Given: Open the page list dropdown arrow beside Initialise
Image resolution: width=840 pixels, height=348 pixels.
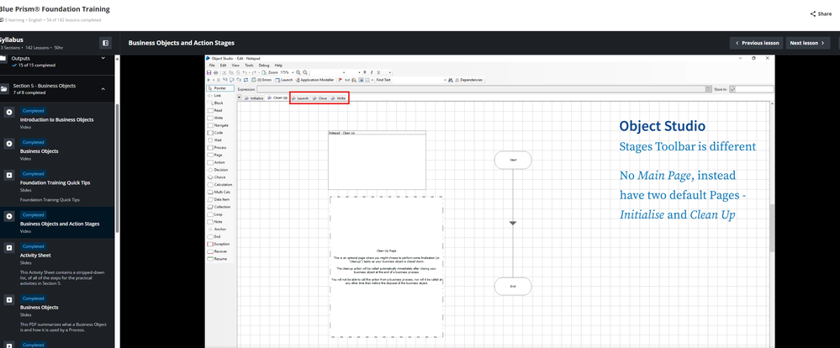Looking at the screenshot, I should click(240, 98).
